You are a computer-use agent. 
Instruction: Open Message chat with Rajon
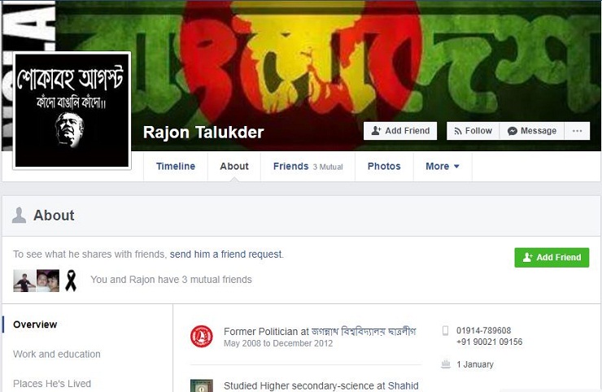tap(532, 131)
